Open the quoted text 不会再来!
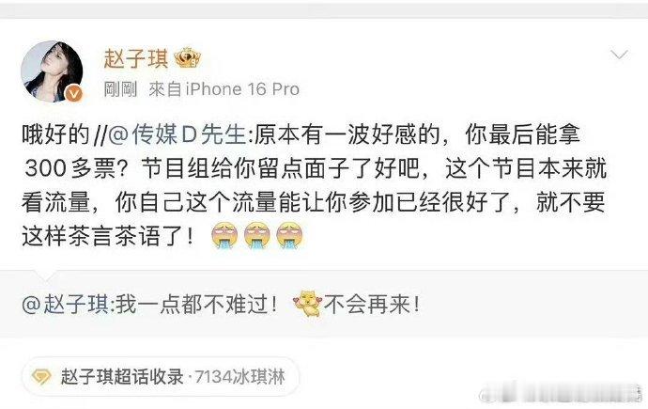The image size is (648, 409). 372,305
